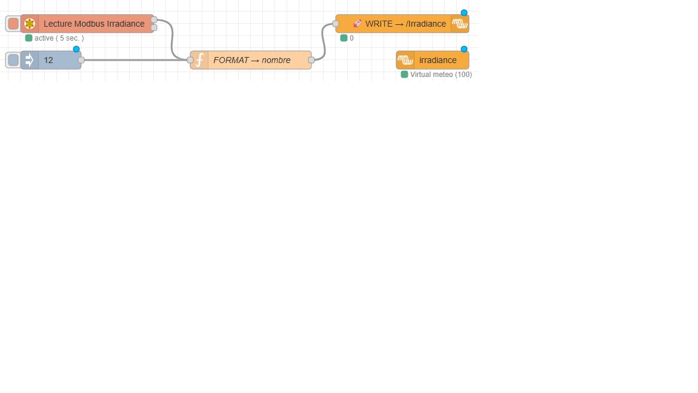Click the 'active ( 5 sec. )' status text
The height and width of the screenshot is (393, 698).
pos(59,38)
